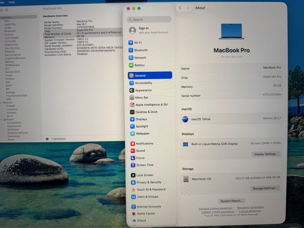This screenshot has height=228, width=304.
Task: Select Card Reader in System Information sidebar
Action: click(x=12, y=38)
